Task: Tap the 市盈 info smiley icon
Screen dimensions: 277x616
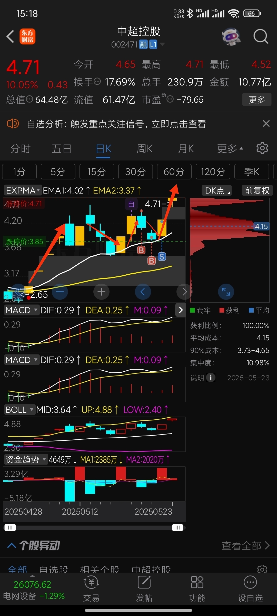Action: pos(170,99)
